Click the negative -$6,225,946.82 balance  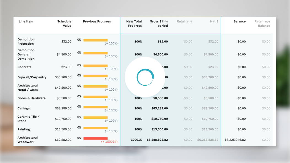click(x=234, y=140)
